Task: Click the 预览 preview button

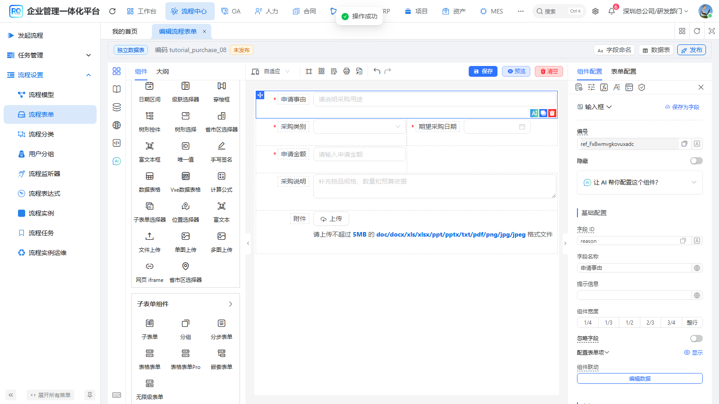Action: pos(516,71)
